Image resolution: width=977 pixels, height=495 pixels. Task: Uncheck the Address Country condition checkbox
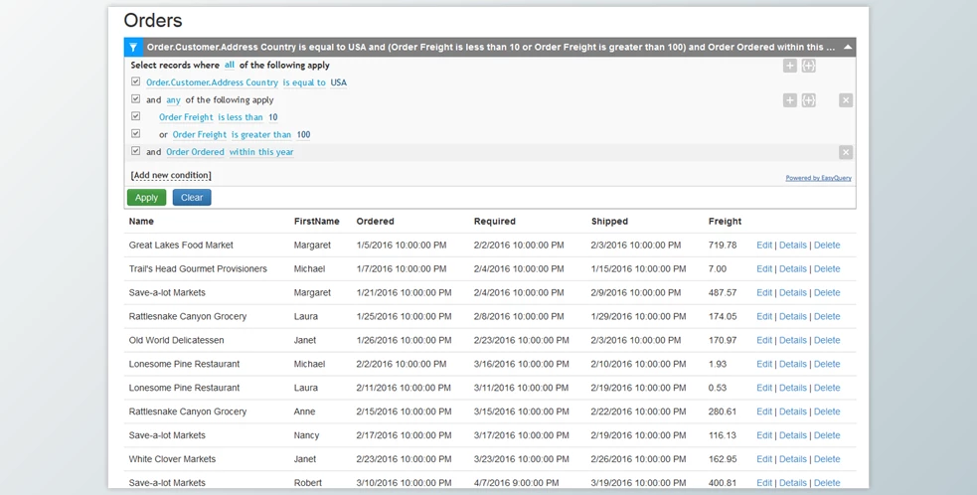coord(136,82)
